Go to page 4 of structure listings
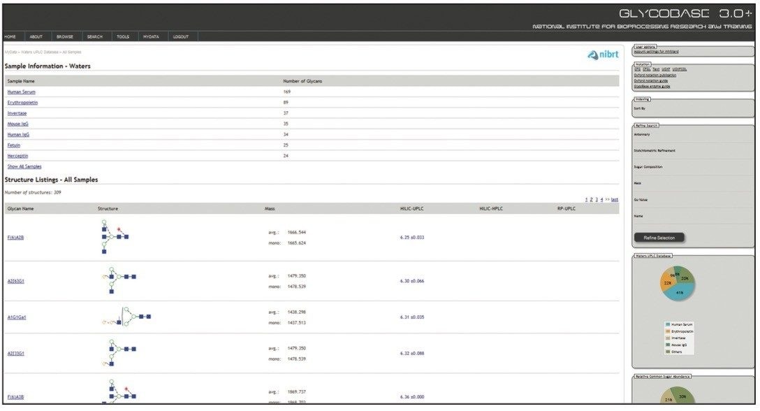Screen dimensions: 760x411 602,200
